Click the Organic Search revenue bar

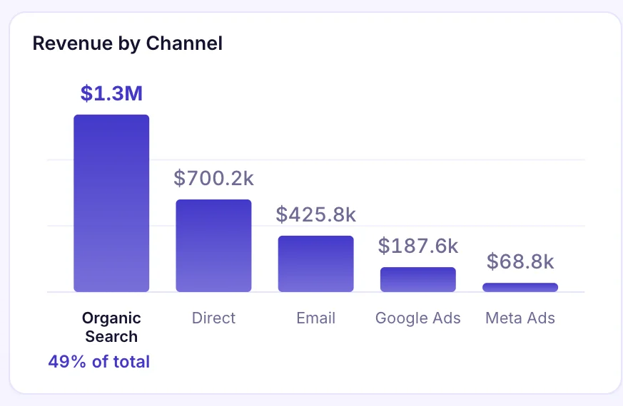[111, 204]
